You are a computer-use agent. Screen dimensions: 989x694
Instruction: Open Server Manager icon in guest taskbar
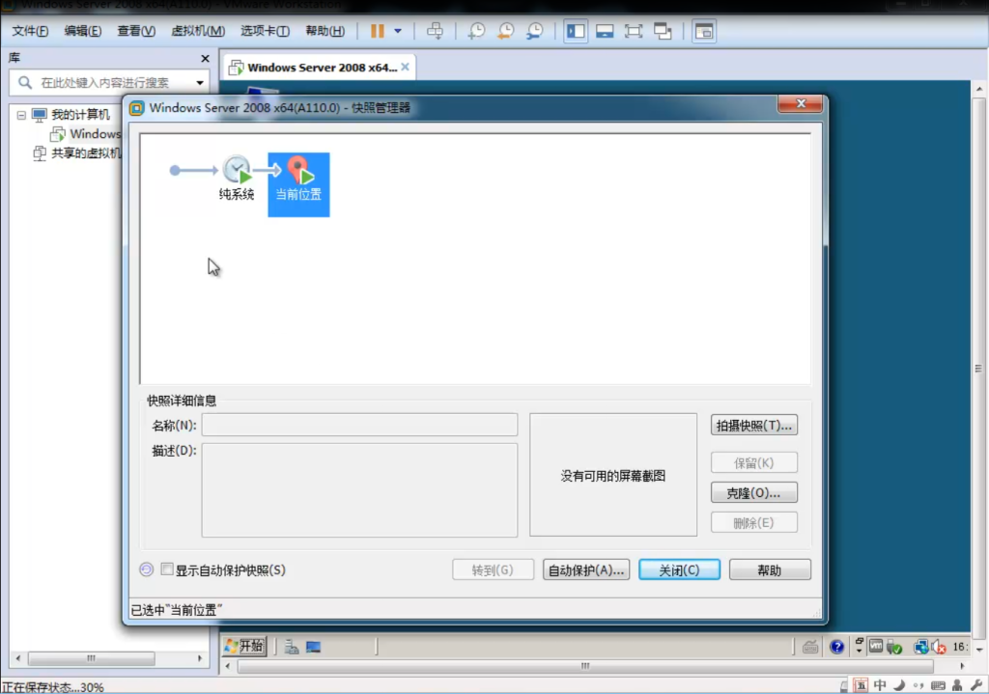[x=291, y=647]
